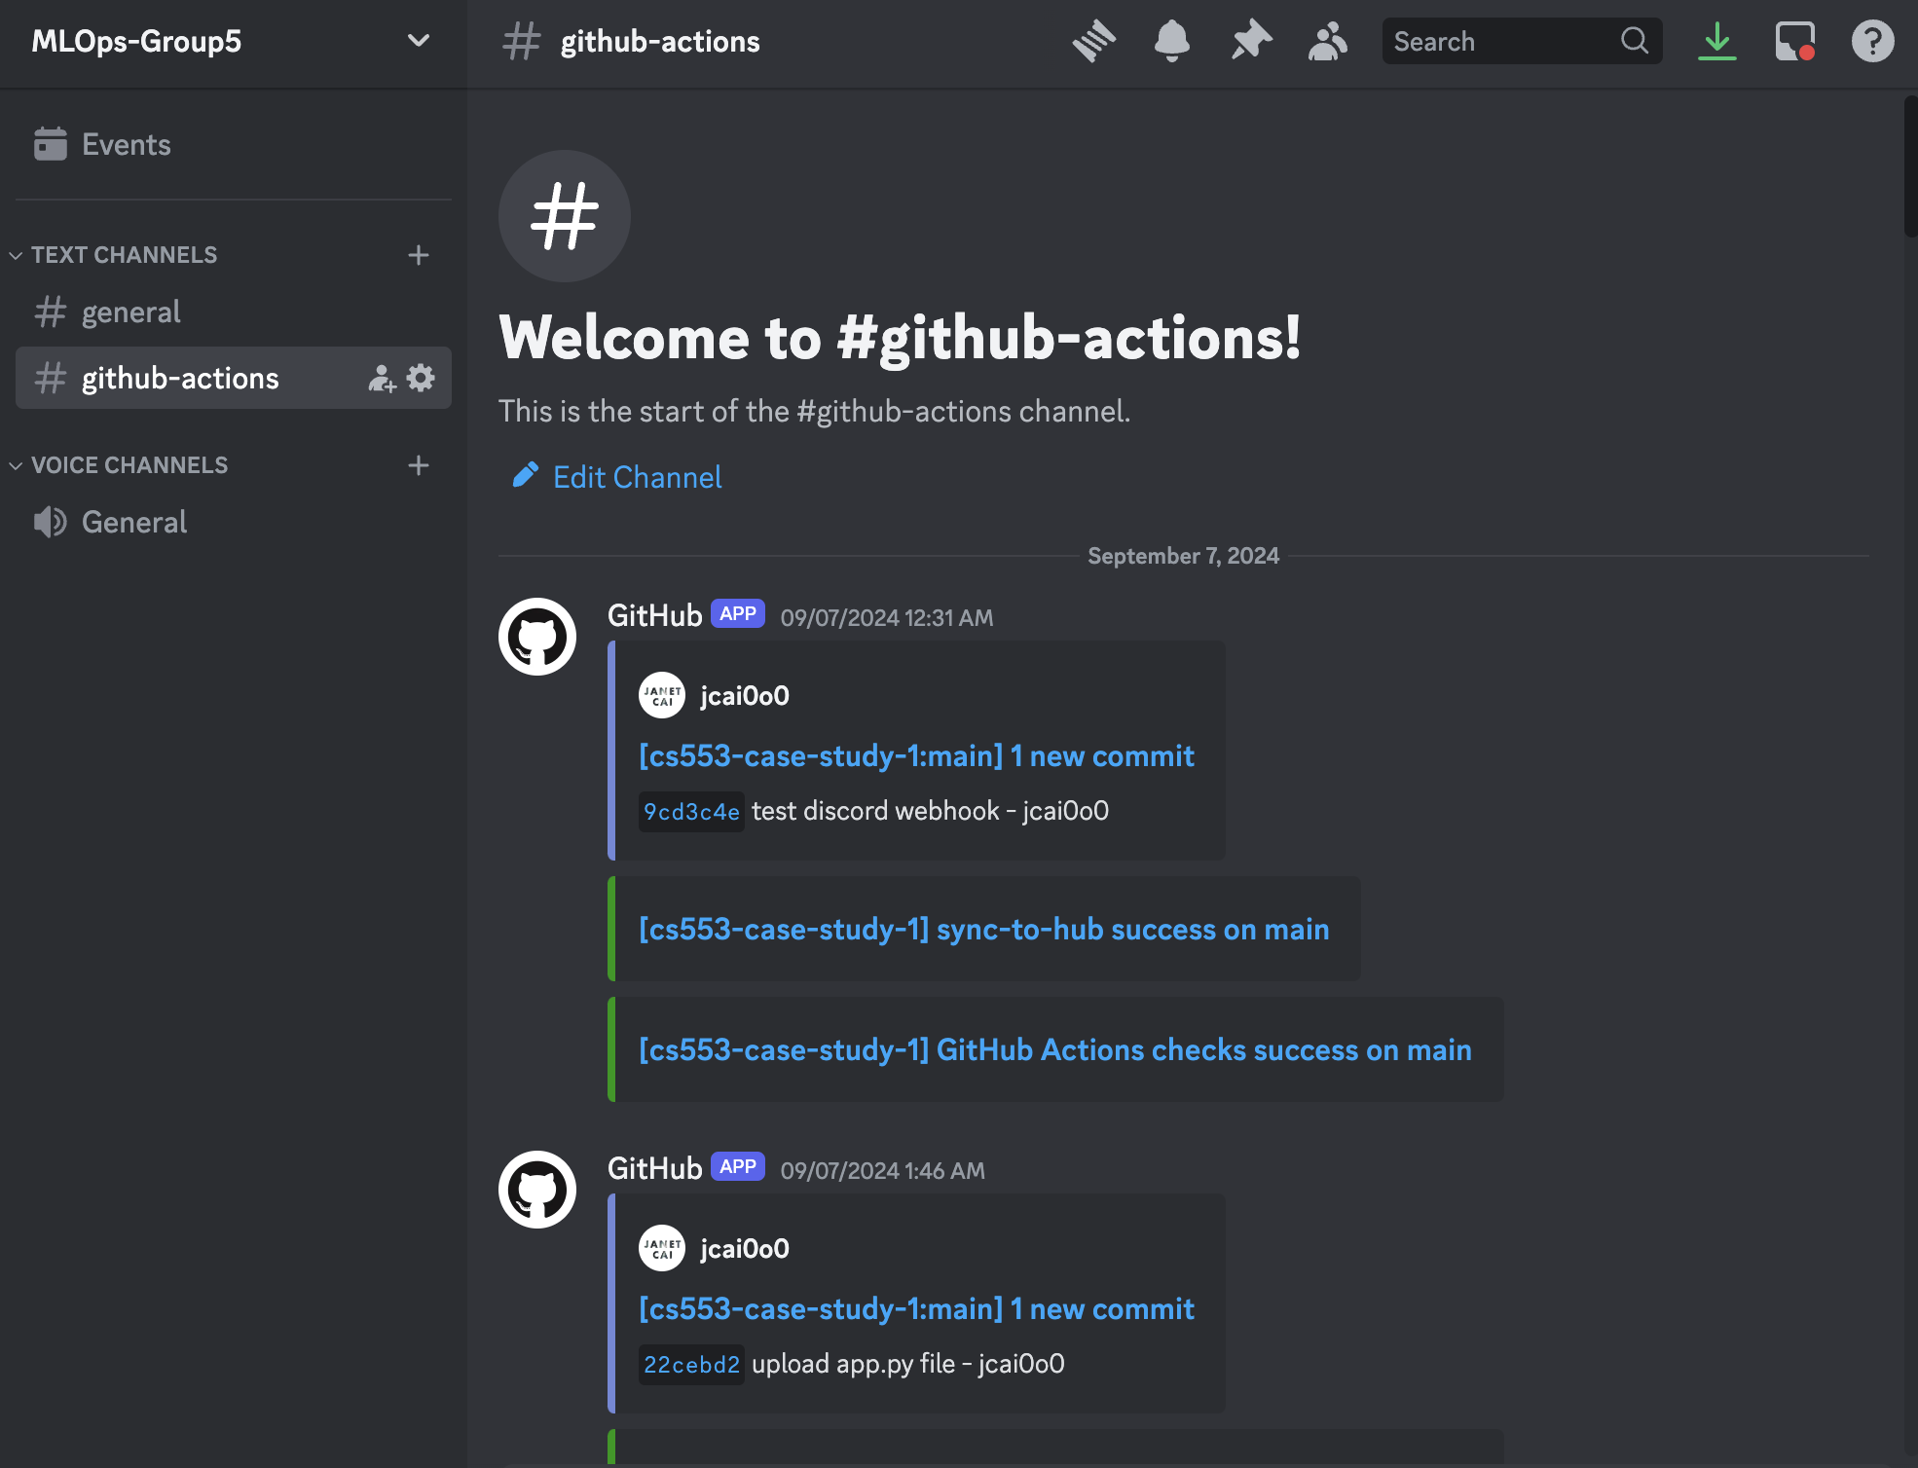Add a new text channel with plus
The image size is (1918, 1468).
point(419,255)
